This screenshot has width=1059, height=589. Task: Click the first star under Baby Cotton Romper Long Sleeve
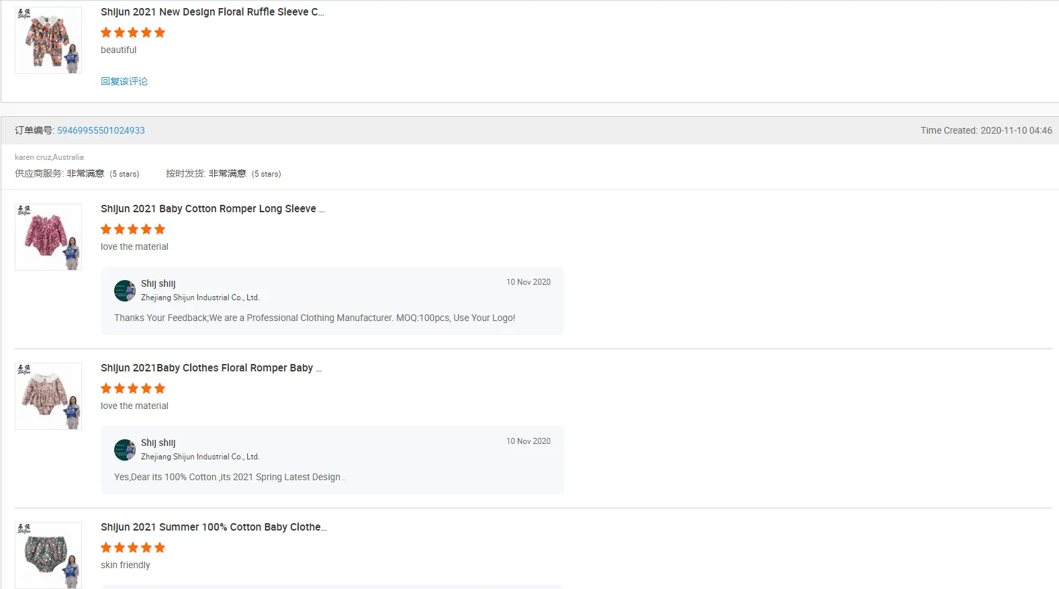pos(106,229)
